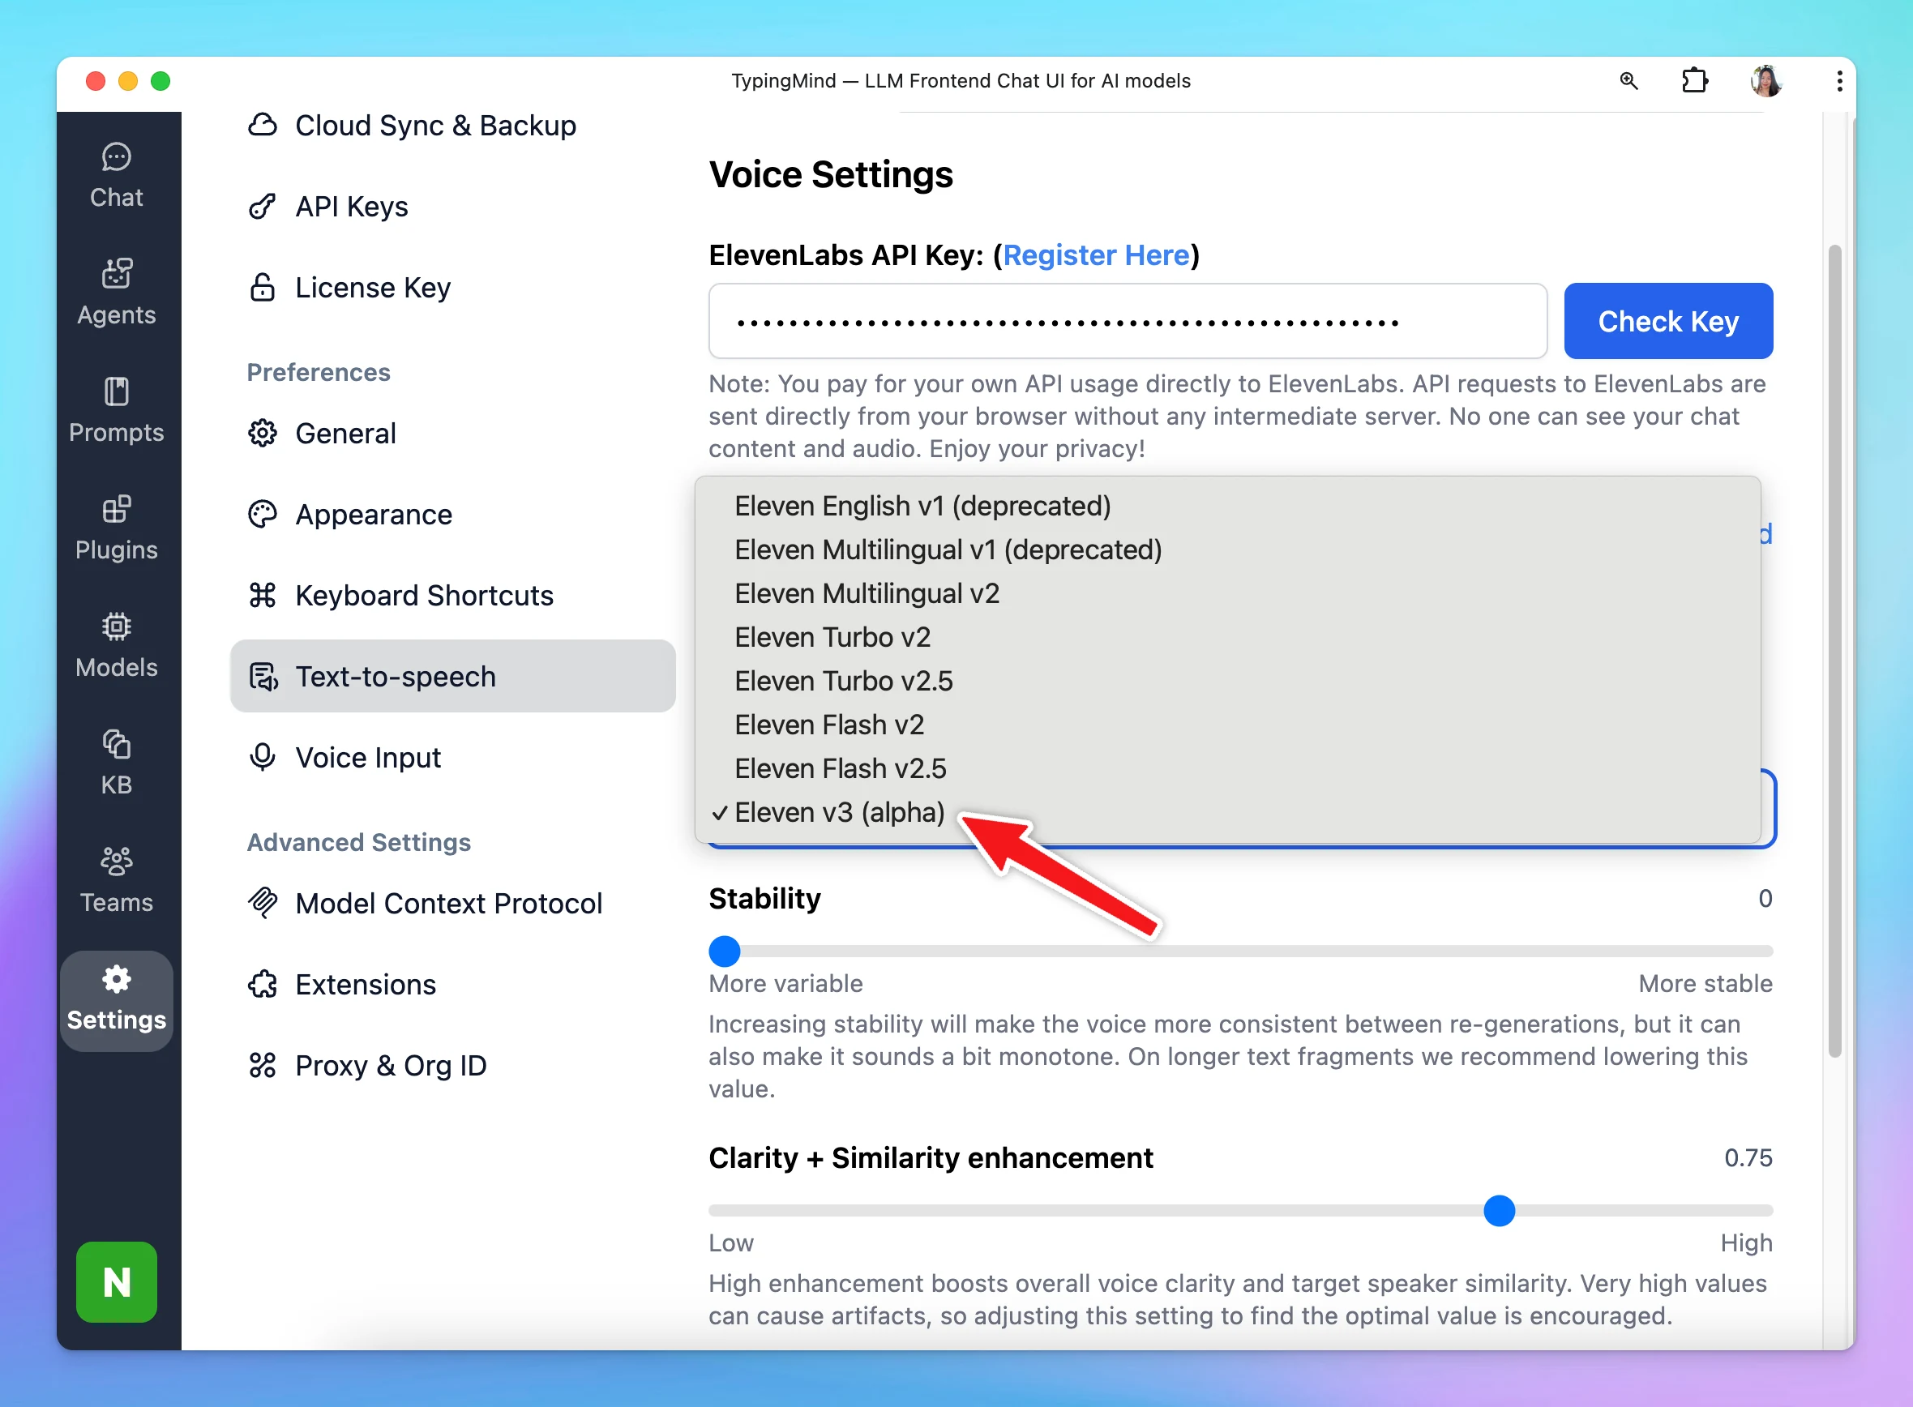This screenshot has width=1913, height=1407.
Task: Click the Keyboard Shortcuts command icon
Action: point(263,596)
